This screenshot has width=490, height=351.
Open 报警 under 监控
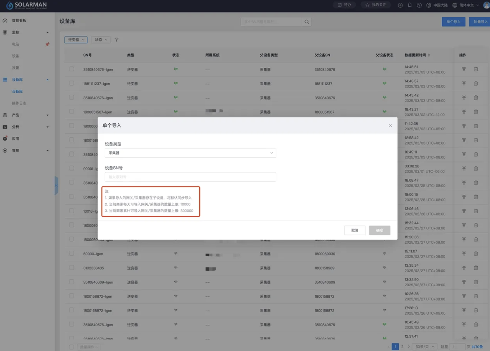coord(16,68)
